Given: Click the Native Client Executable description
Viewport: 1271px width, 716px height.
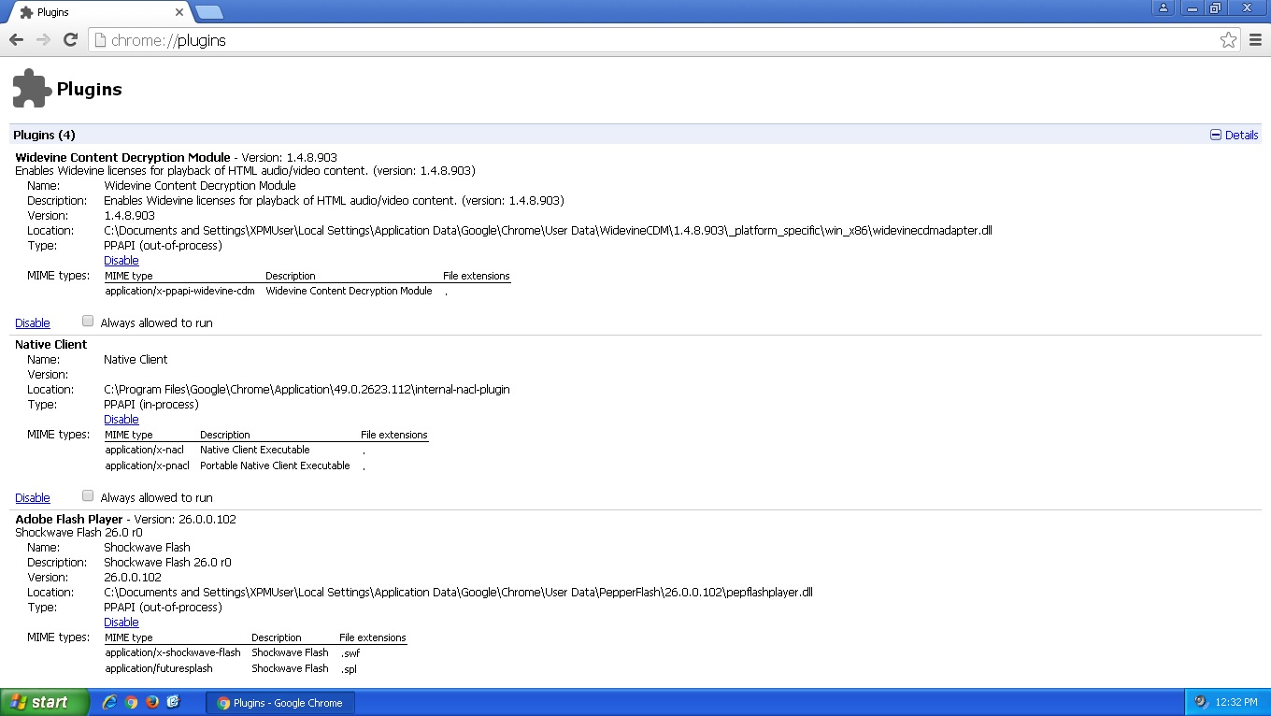Looking at the screenshot, I should pyautogui.click(x=255, y=451).
